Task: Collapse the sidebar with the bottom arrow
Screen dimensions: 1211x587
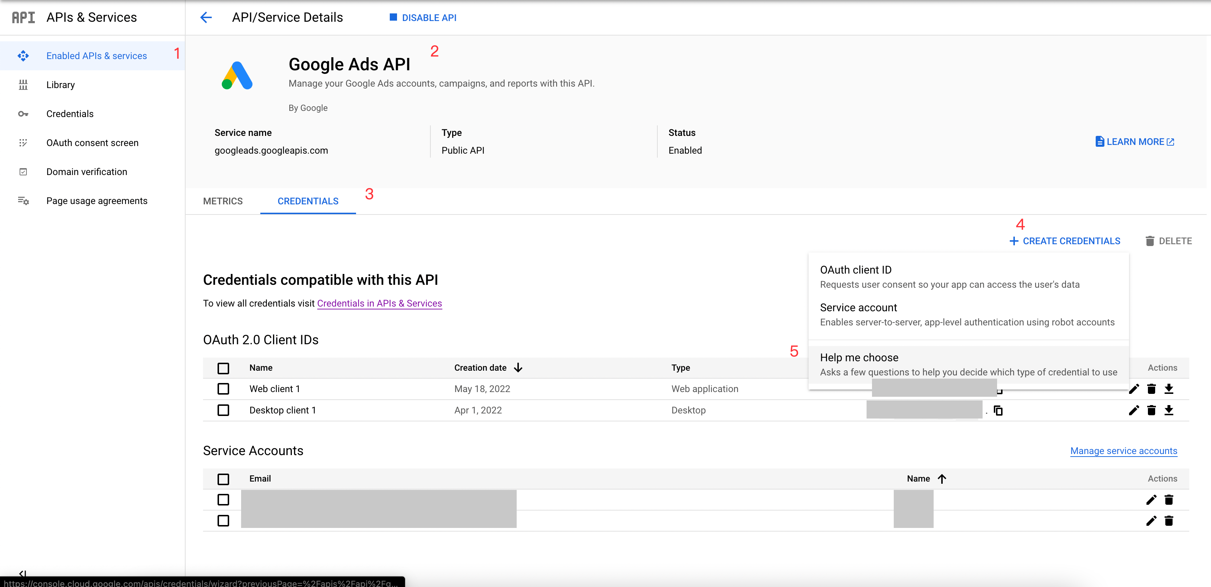Action: (22, 573)
